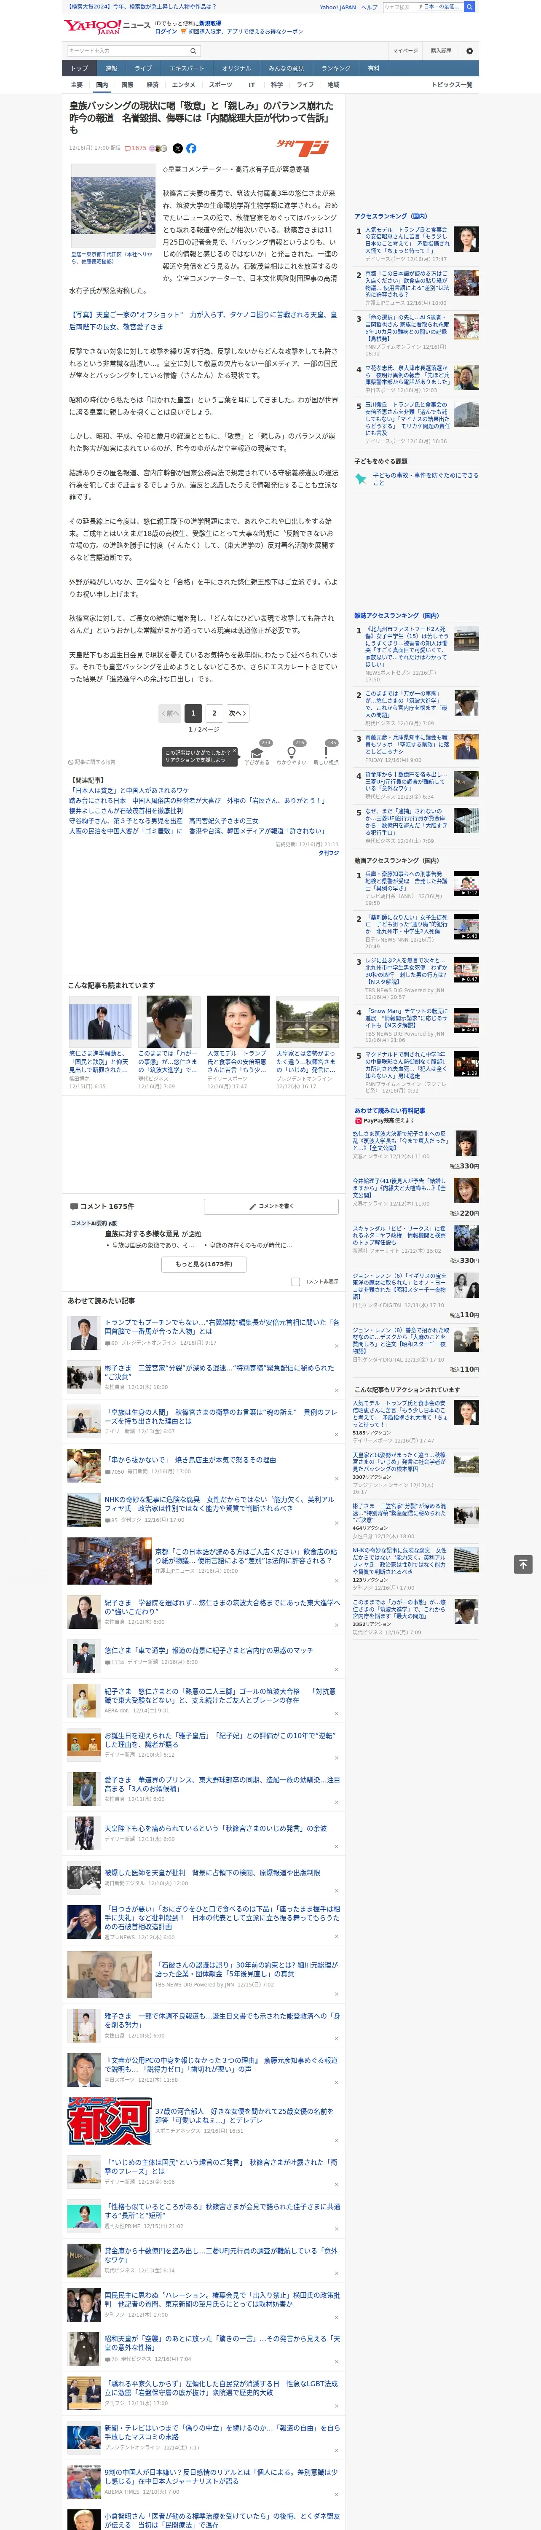This screenshot has height=2530, width=541.
Task: Click the コメントを書く pencil button
Action: coord(271,1206)
